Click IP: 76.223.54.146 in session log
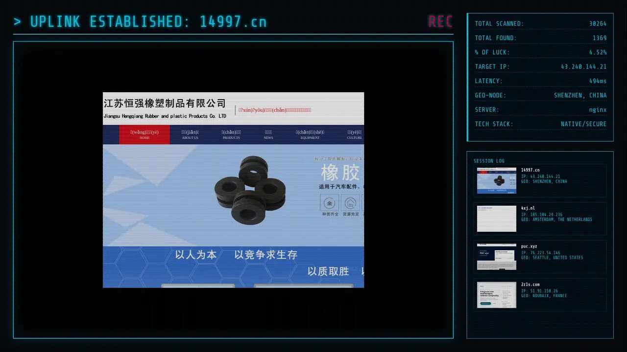The width and height of the screenshot is (627, 352). point(541,253)
